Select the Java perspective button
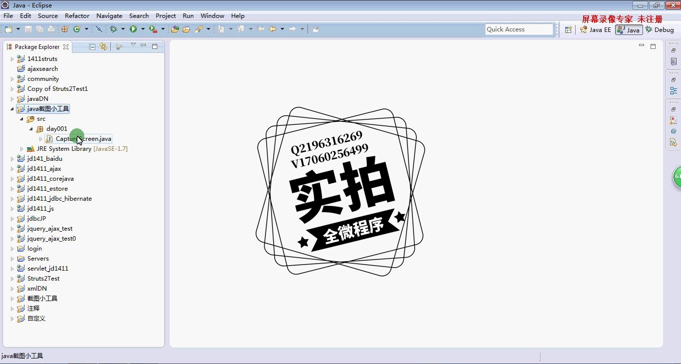The height and width of the screenshot is (364, 681). tap(629, 29)
